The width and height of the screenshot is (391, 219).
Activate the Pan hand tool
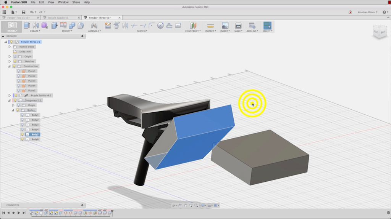tap(186, 205)
